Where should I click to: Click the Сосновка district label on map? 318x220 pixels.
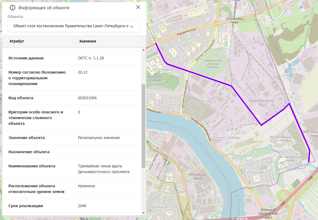point(163,69)
